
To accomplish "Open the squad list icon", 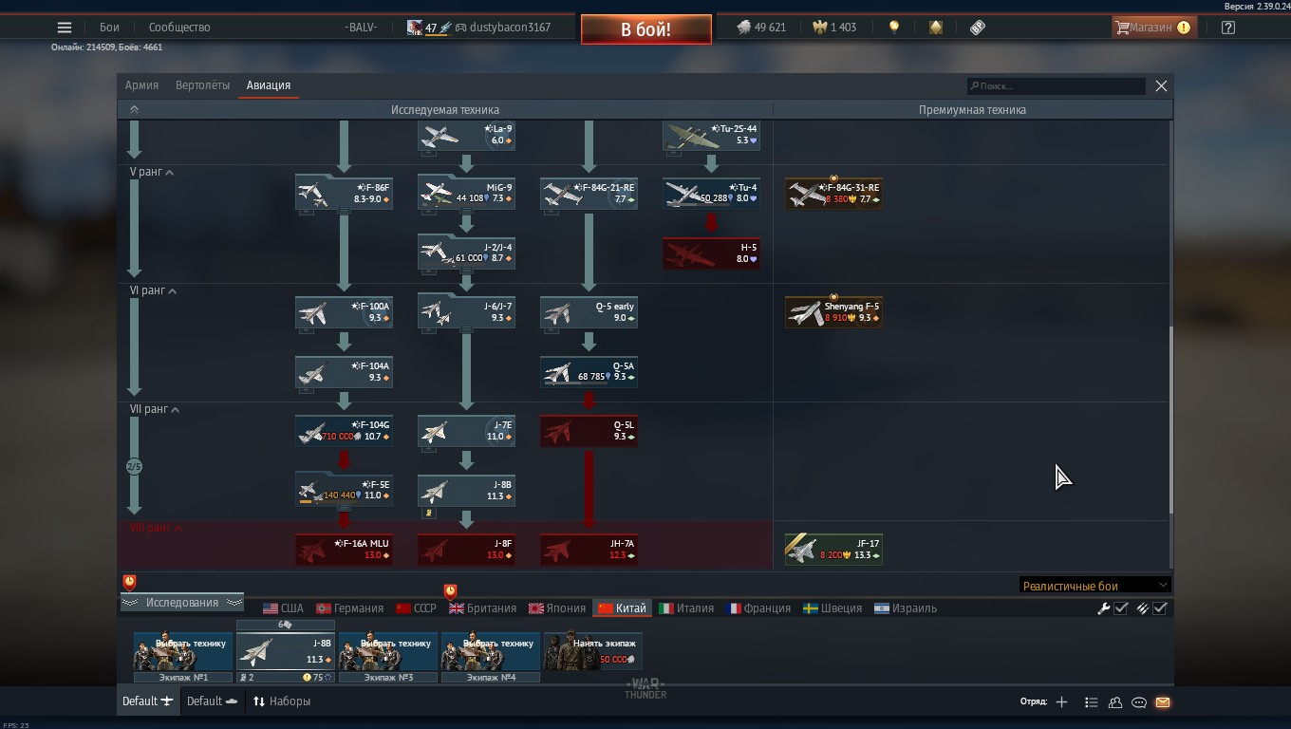I will pos(1091,702).
